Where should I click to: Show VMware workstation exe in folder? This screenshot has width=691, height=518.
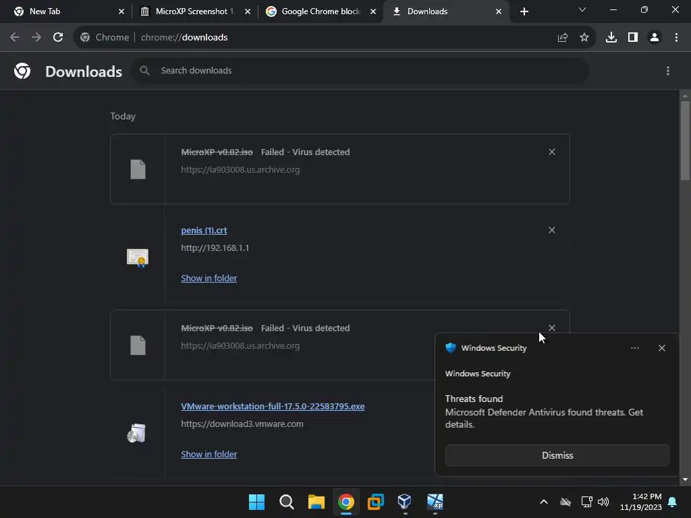tap(209, 454)
